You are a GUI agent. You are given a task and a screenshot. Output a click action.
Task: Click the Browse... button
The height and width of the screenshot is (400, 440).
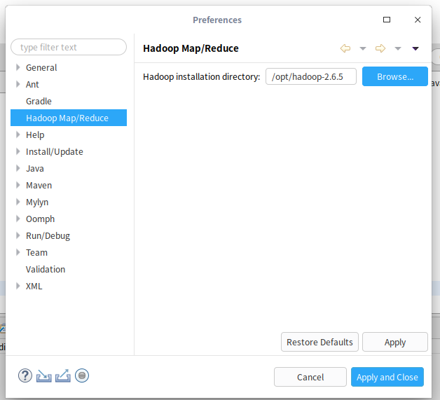(395, 76)
